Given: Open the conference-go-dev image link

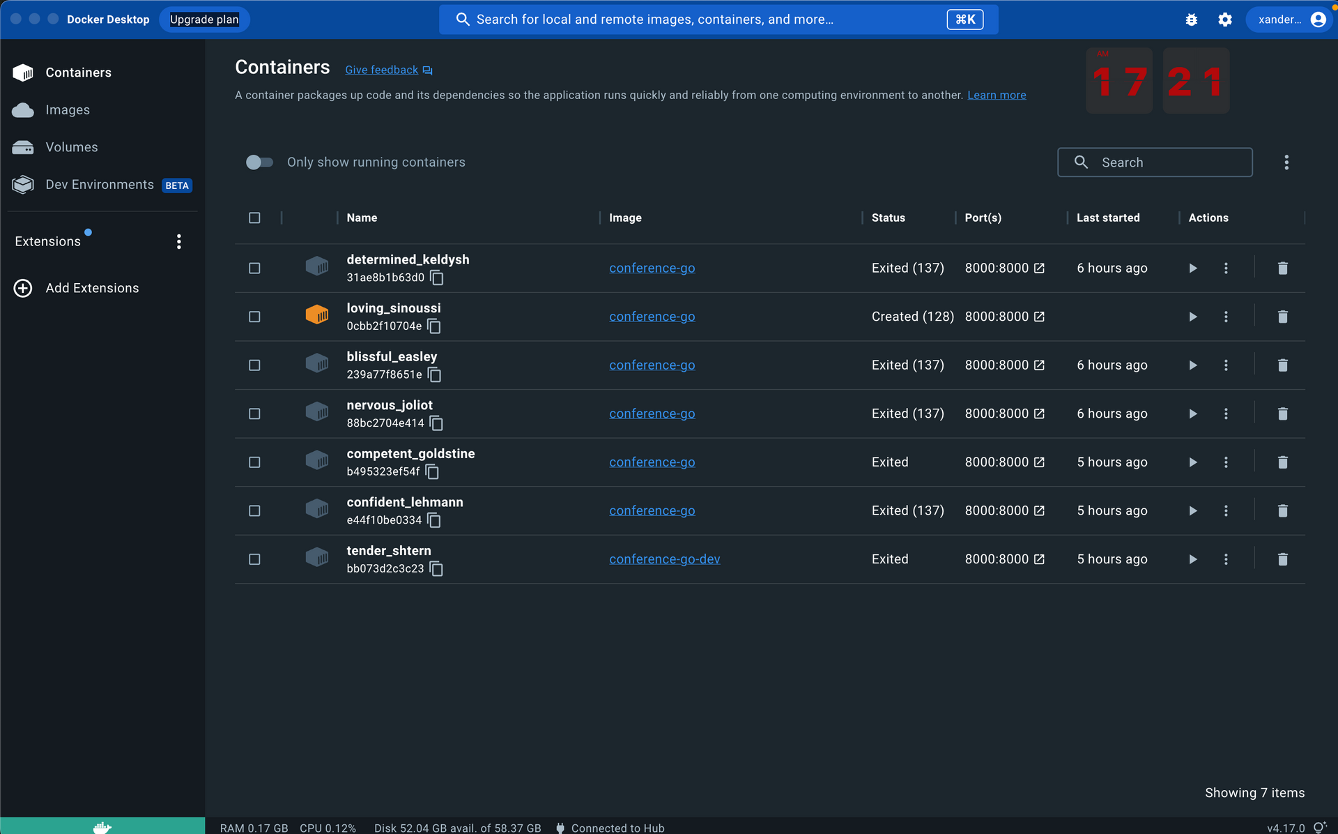Looking at the screenshot, I should click(x=665, y=559).
